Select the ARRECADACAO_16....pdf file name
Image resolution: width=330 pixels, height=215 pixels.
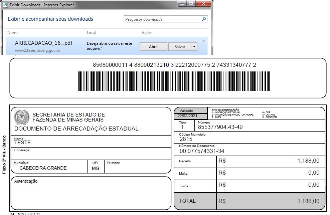click(x=43, y=43)
